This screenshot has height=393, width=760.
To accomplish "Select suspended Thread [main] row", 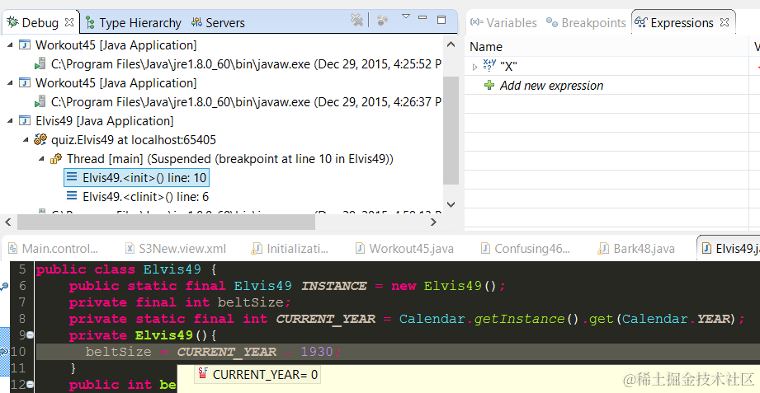I will 222,159.
